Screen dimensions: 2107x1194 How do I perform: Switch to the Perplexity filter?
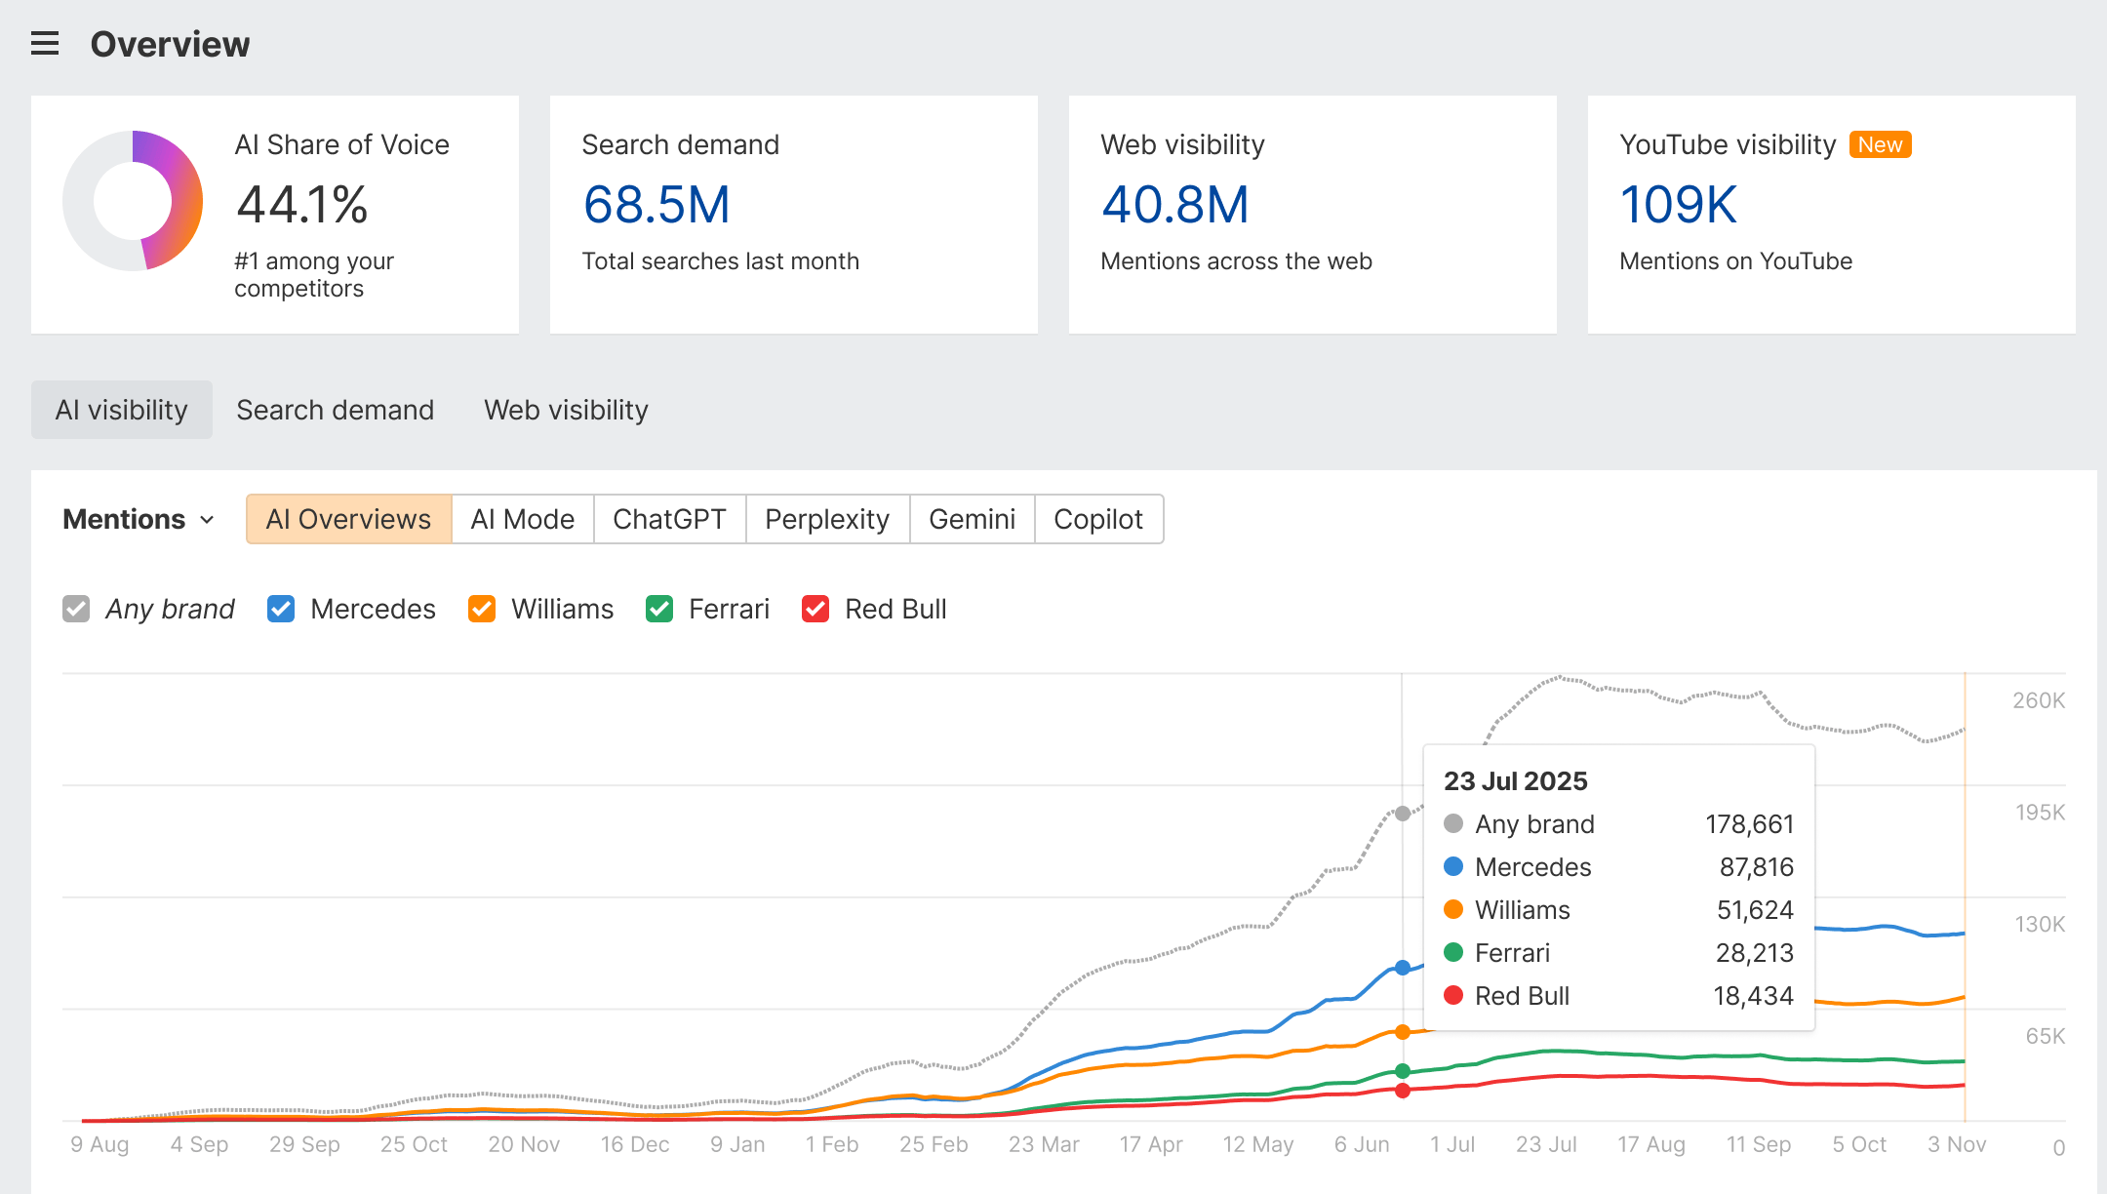(x=826, y=519)
